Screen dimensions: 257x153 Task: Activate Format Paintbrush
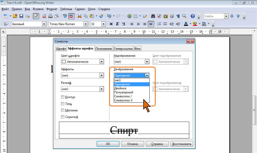coord(101,16)
